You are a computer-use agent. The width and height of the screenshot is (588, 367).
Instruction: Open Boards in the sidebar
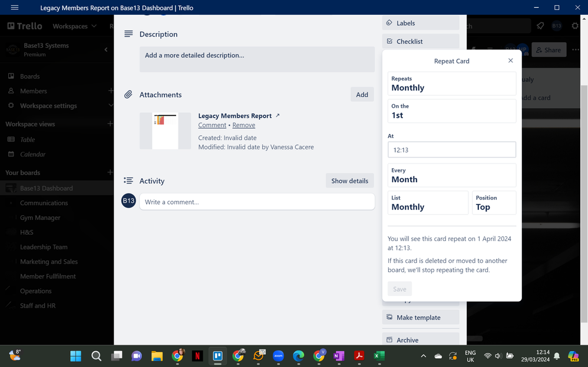click(x=30, y=76)
